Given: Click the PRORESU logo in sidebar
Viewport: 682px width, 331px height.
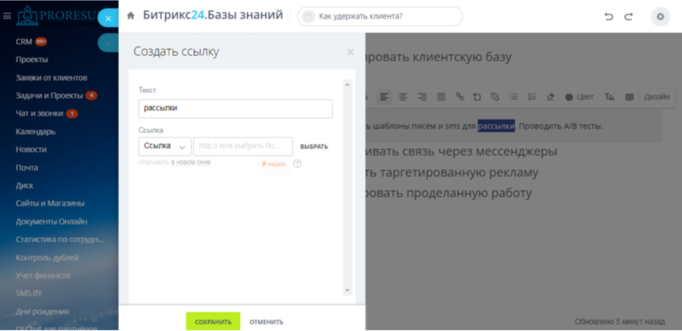Looking at the screenshot, I should click(x=57, y=16).
